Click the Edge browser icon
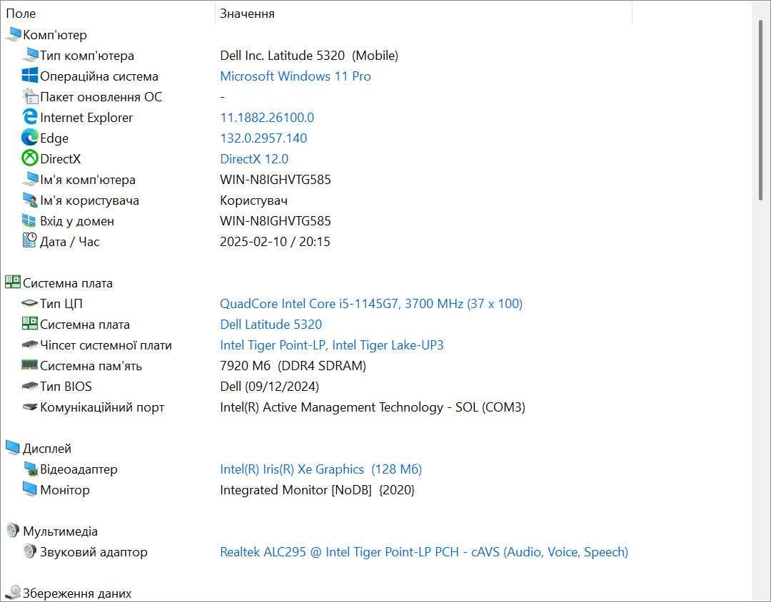 (30, 138)
